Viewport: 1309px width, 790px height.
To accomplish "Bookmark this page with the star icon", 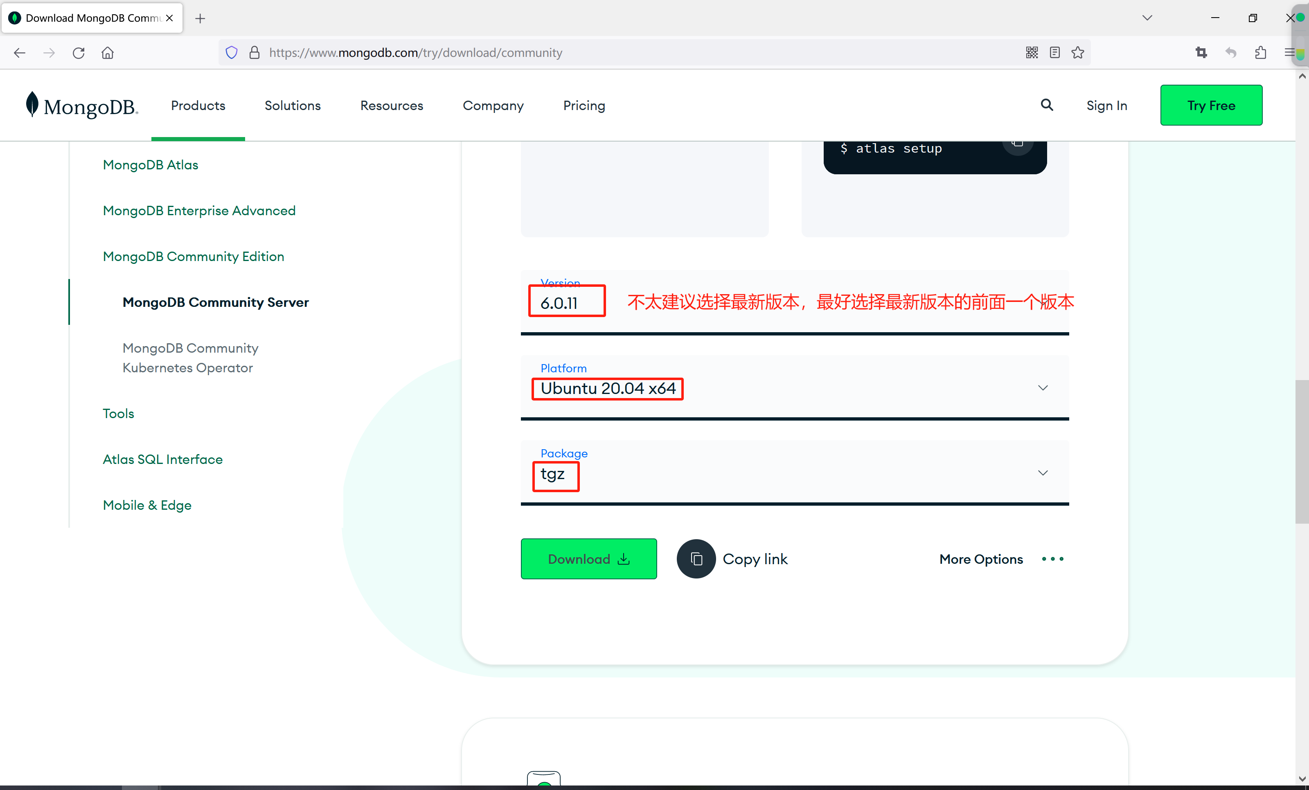I will click(x=1077, y=53).
